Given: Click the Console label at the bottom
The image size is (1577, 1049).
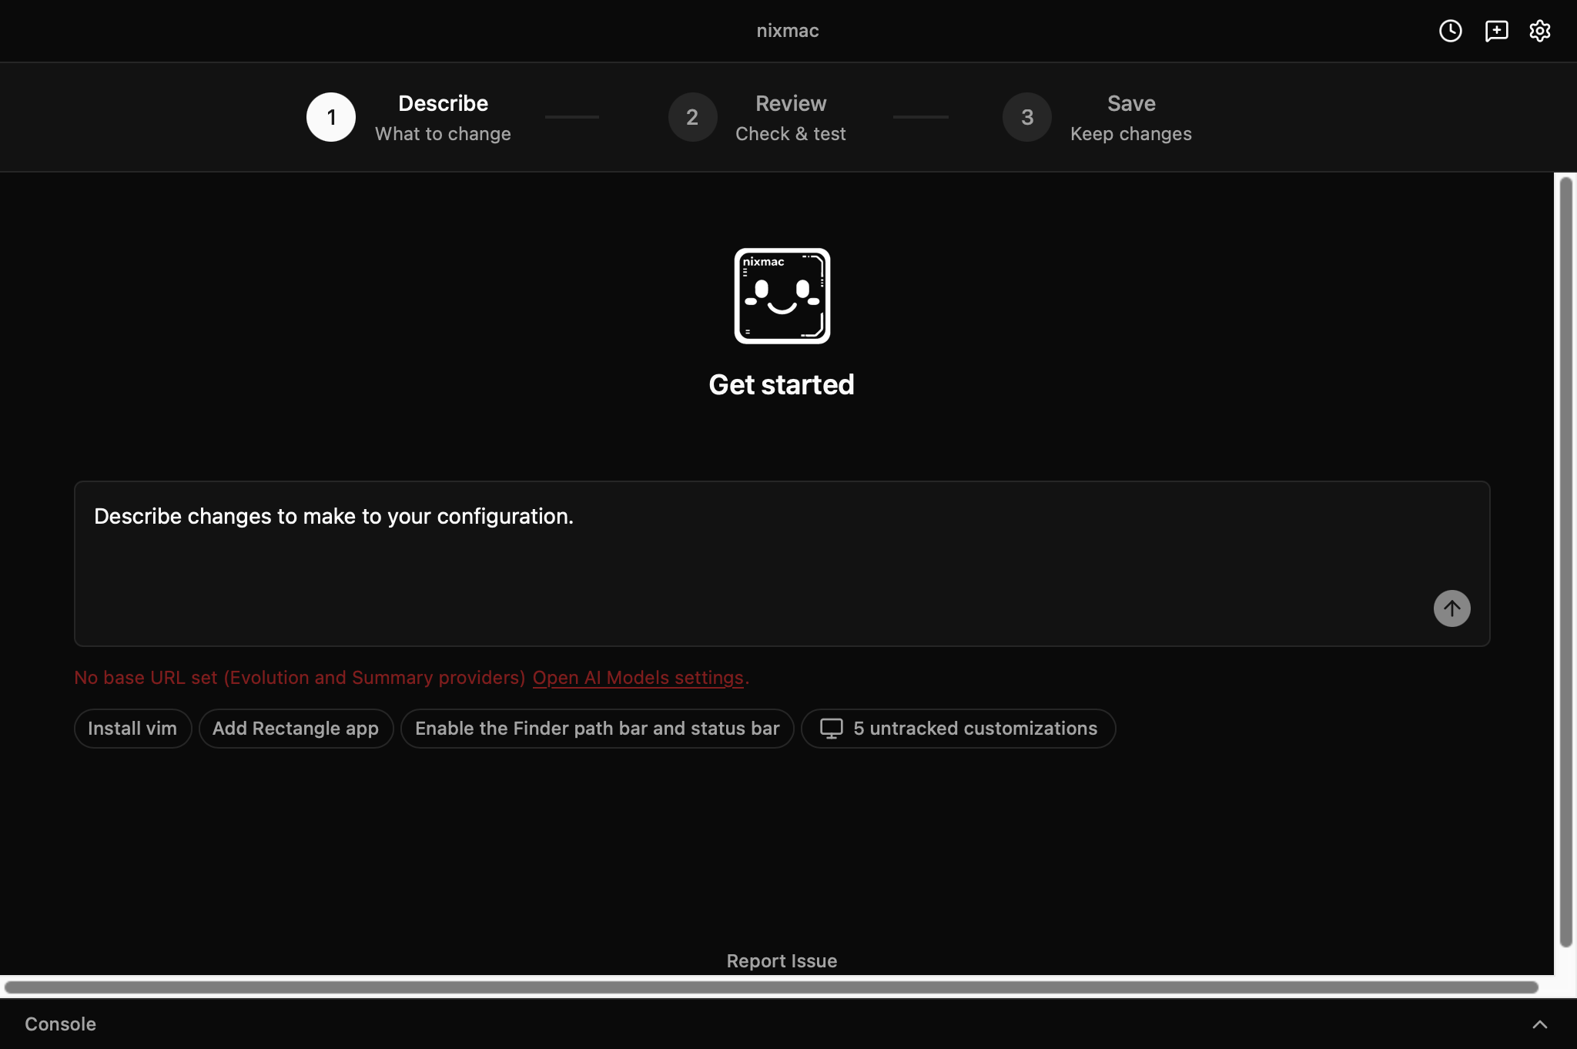Looking at the screenshot, I should [60, 1024].
